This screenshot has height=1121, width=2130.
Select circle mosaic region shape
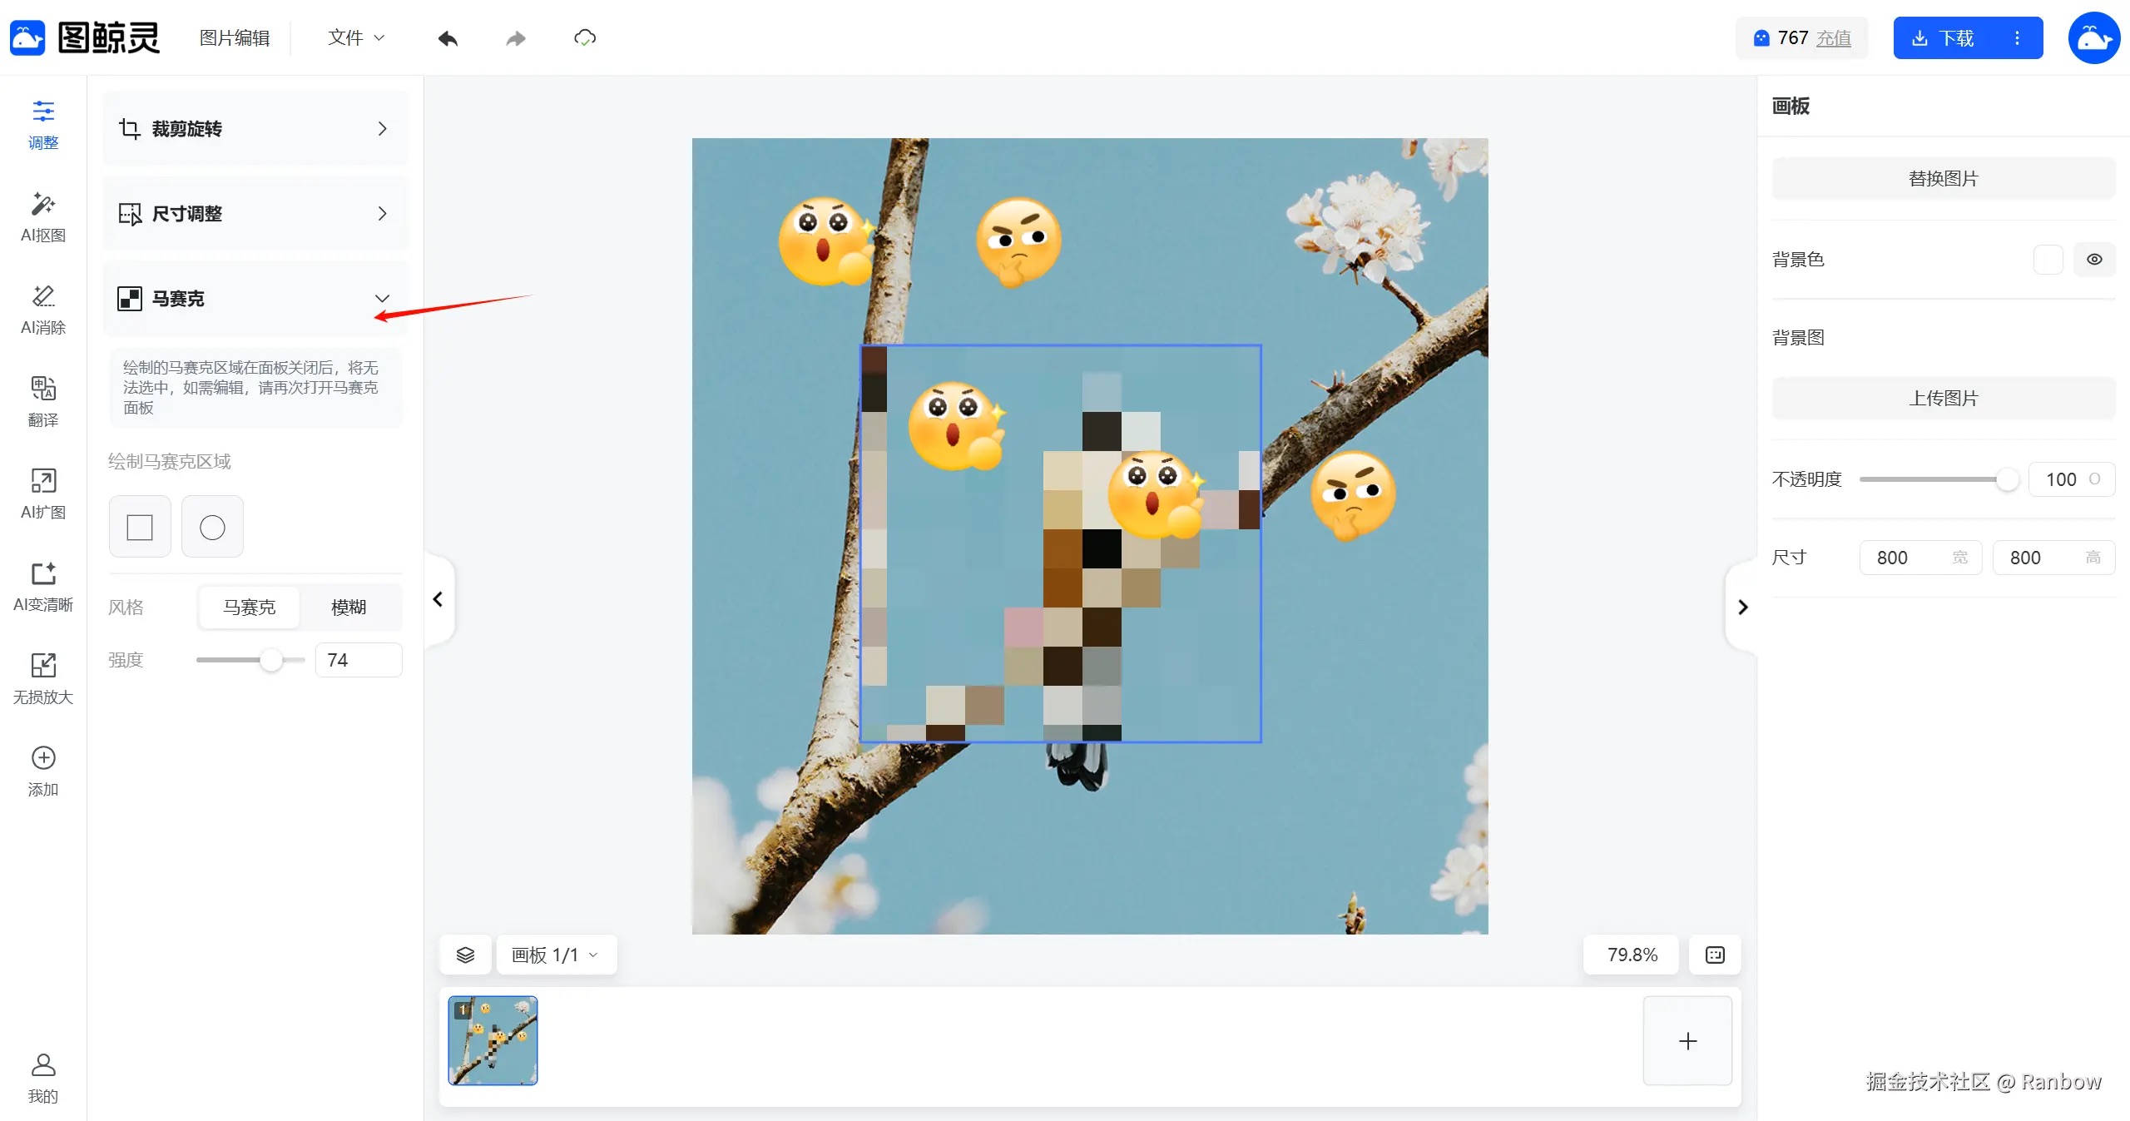pyautogui.click(x=212, y=527)
